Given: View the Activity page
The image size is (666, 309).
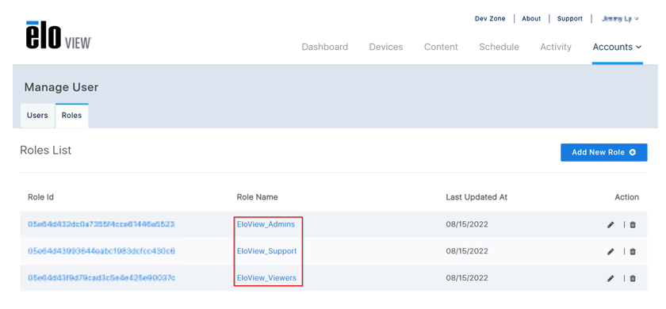Looking at the screenshot, I should (x=556, y=47).
